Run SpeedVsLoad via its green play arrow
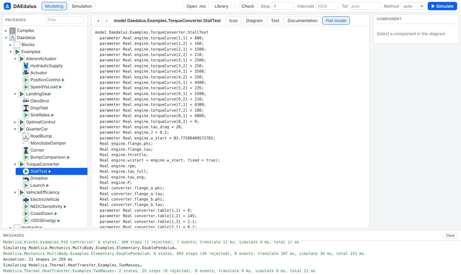461x275 pixels. point(61,87)
